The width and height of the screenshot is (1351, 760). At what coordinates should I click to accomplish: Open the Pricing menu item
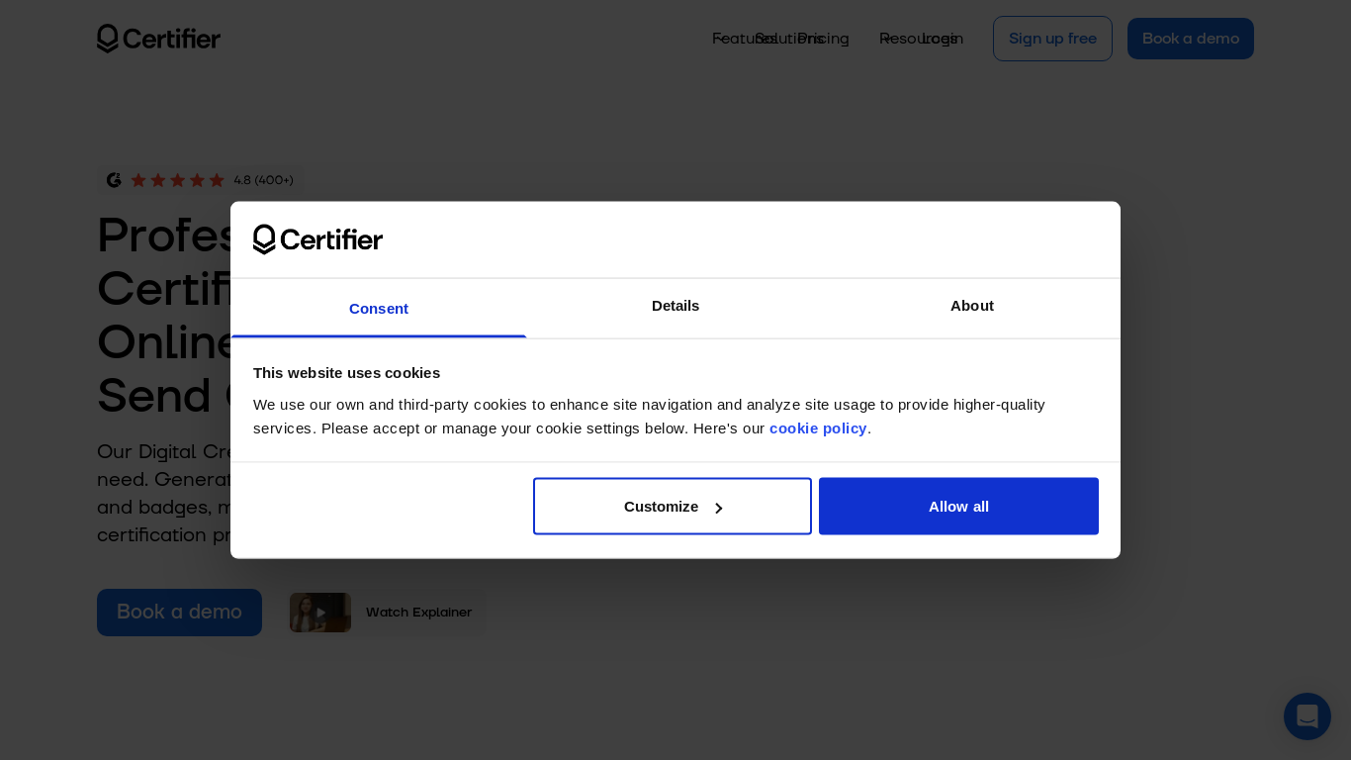pyautogui.click(x=824, y=39)
